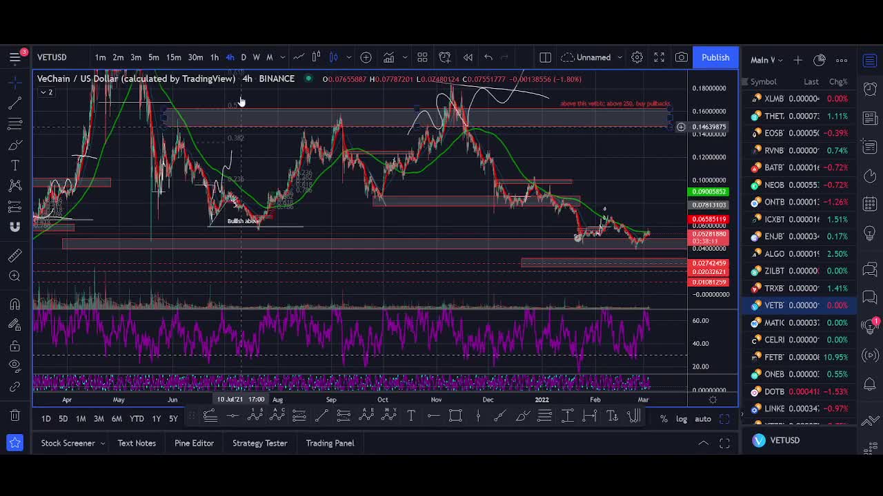883x496 pixels.
Task: Open the Main watchlist name dropdown
Action: pyautogui.click(x=766, y=60)
